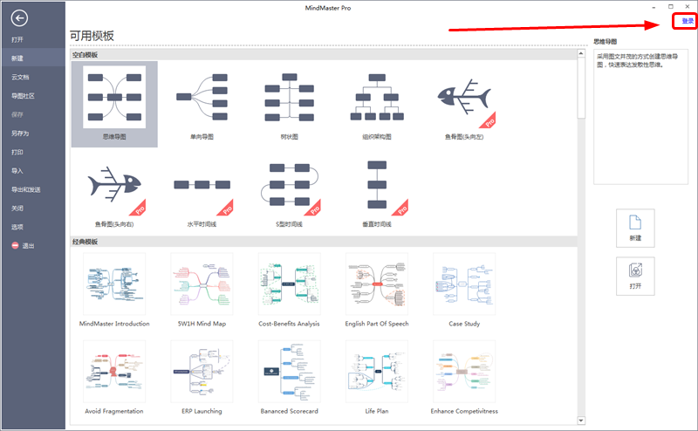Select the S型时间线 timeline template
Screen dimensions: 698x431
(x=290, y=192)
